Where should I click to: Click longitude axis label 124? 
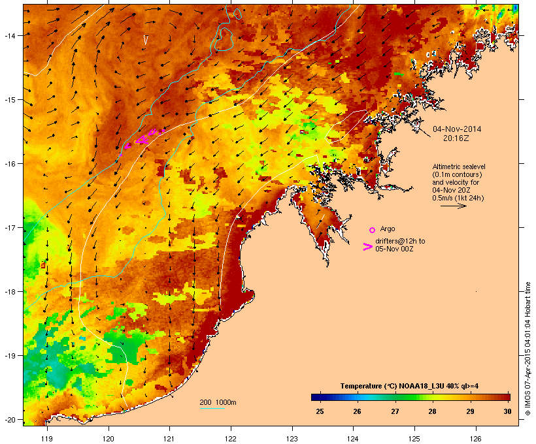[x=353, y=439]
